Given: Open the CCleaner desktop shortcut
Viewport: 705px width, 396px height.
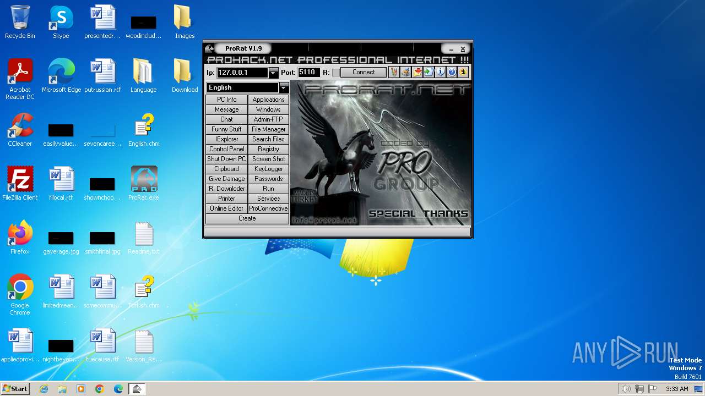Looking at the screenshot, I should [20, 130].
